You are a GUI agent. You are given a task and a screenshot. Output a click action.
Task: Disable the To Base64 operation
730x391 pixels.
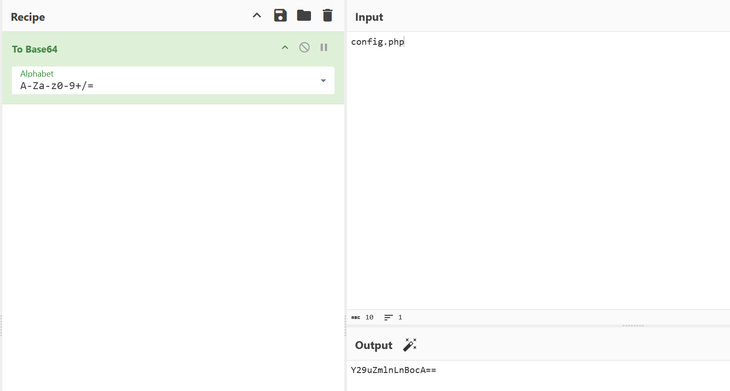coord(304,47)
